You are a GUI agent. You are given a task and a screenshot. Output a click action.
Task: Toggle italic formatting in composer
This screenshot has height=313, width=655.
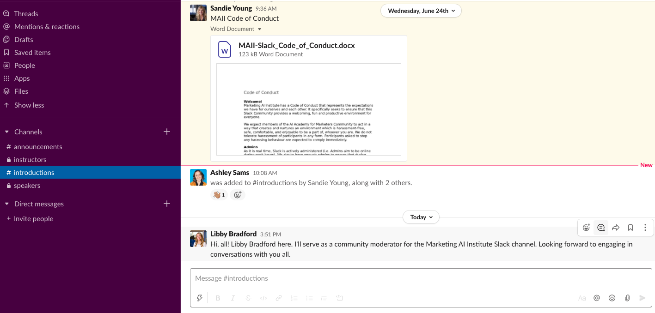(x=233, y=298)
